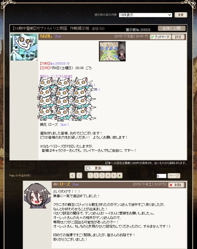Screen dimensions: 197x249
Task: Open the battle map thumbnail image
Action: pyautogui.click(x=112, y=51)
